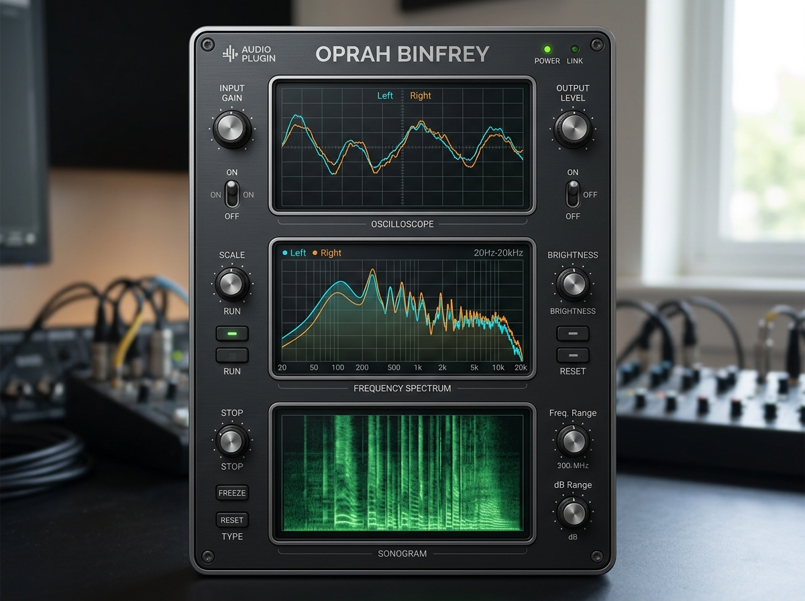Click the Right legend in frequency spectrum

coord(327,253)
